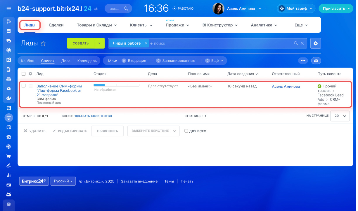Open the Сделки menu item

[x=56, y=25]
